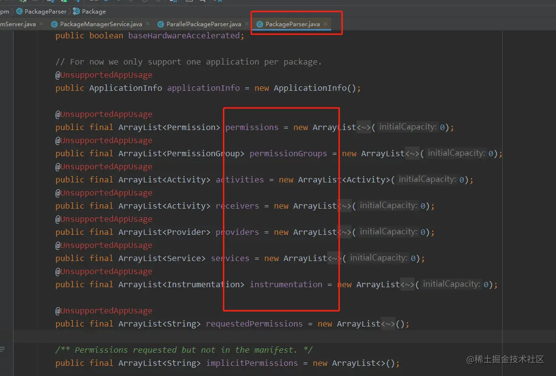Screen dimensions: 556x376
Task: Click the file icon on PackageParser.java tab
Action: coord(260,24)
